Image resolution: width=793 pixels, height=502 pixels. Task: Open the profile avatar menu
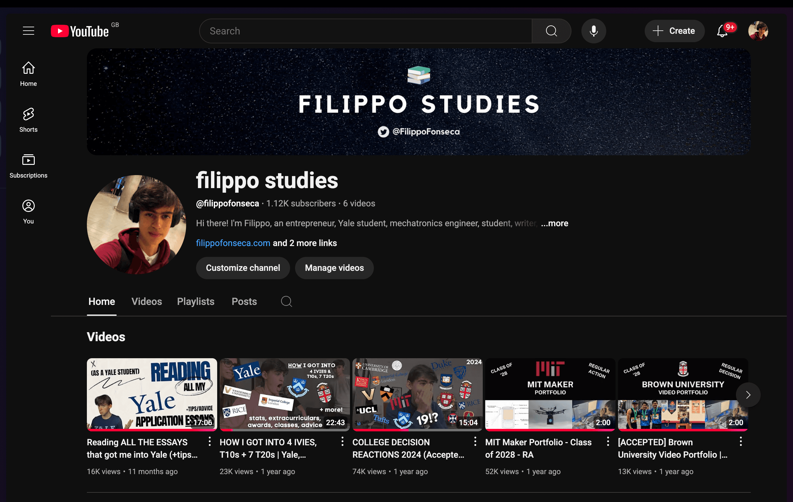758,31
